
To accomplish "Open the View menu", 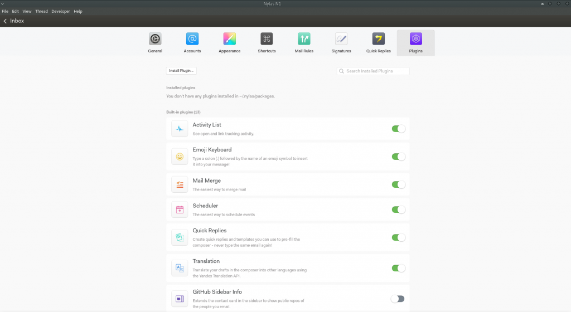I will (x=27, y=11).
